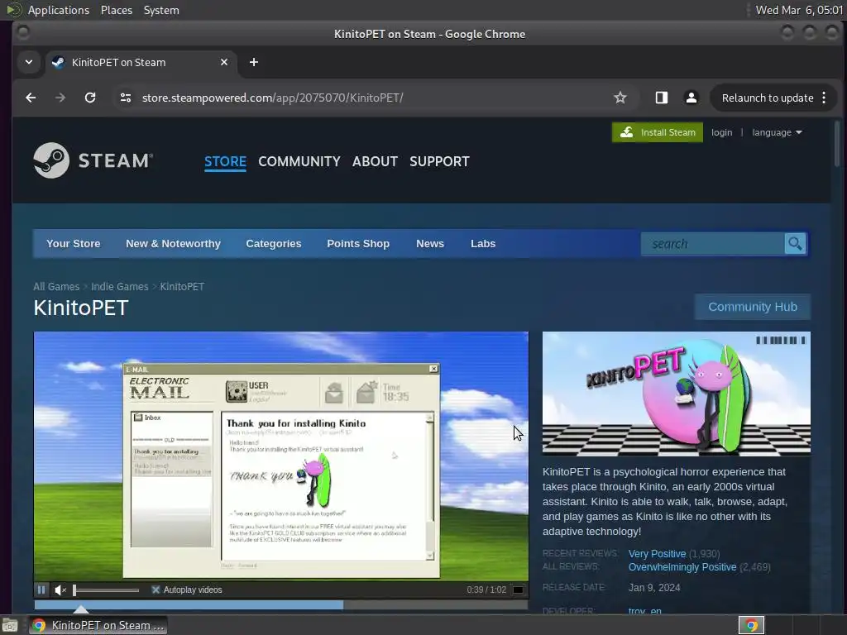Click the Steam logo

click(93, 160)
